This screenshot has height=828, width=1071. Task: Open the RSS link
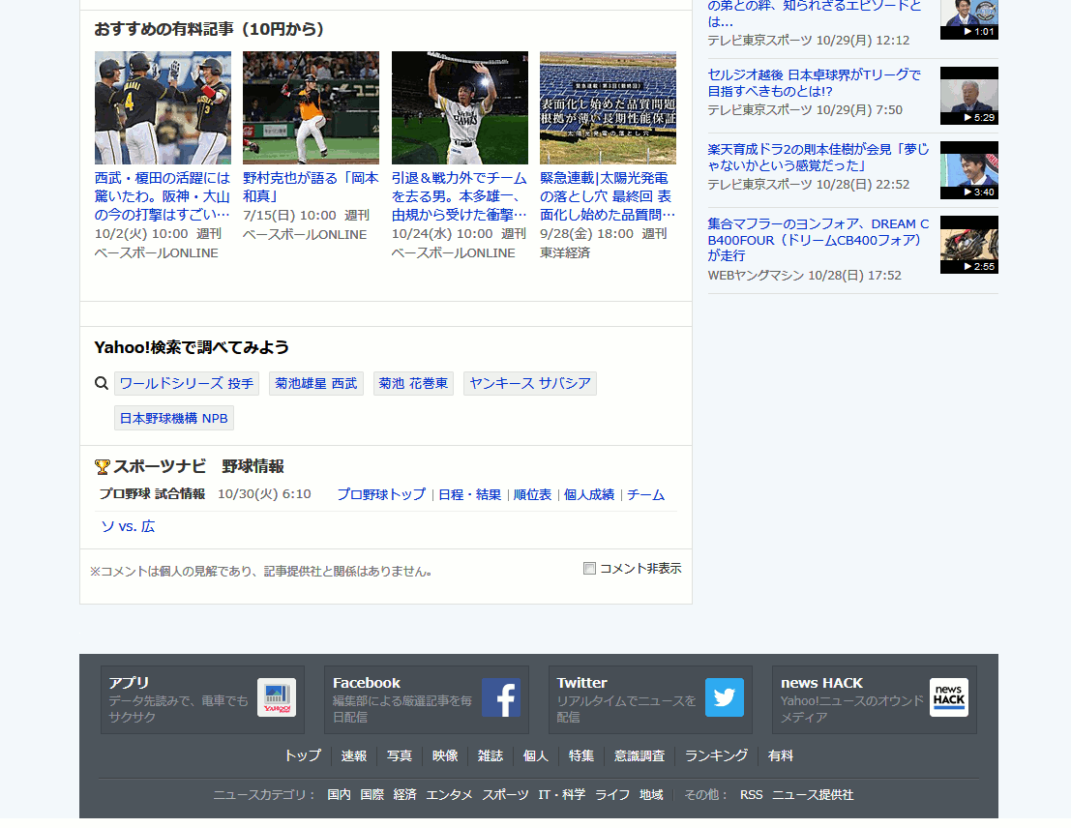(752, 795)
